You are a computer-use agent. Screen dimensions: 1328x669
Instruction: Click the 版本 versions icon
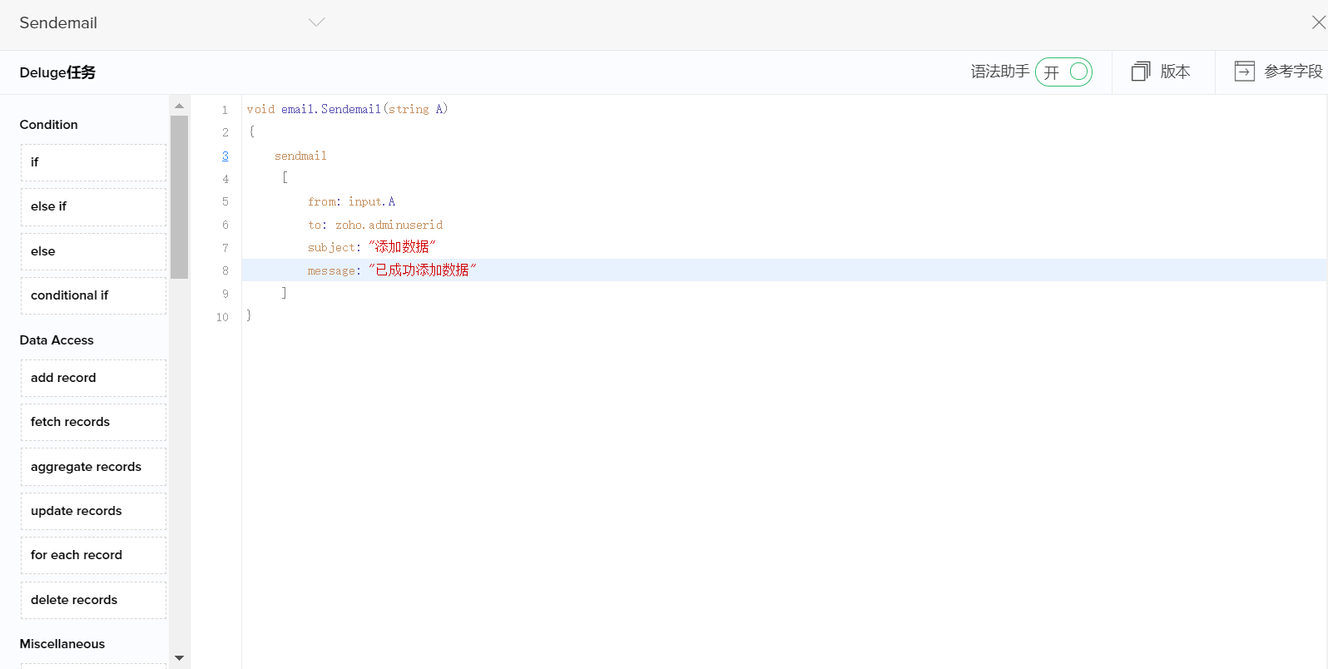(1140, 72)
